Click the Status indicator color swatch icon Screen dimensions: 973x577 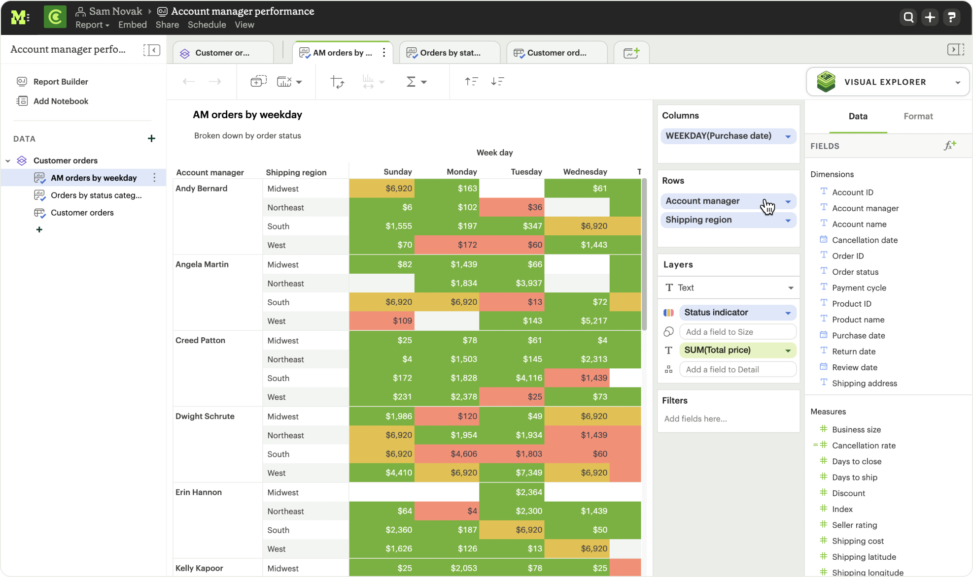point(668,313)
